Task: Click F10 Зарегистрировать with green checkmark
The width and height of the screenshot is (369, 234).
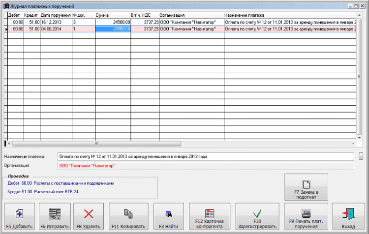Action: pos(257,216)
